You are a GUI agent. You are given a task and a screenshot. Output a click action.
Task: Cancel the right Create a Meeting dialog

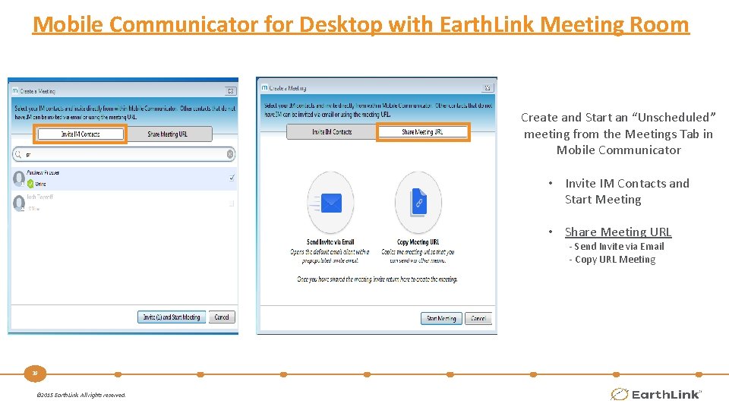tap(478, 318)
